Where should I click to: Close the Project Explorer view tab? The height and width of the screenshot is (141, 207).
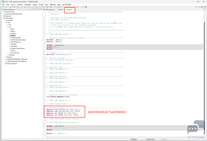15,9
